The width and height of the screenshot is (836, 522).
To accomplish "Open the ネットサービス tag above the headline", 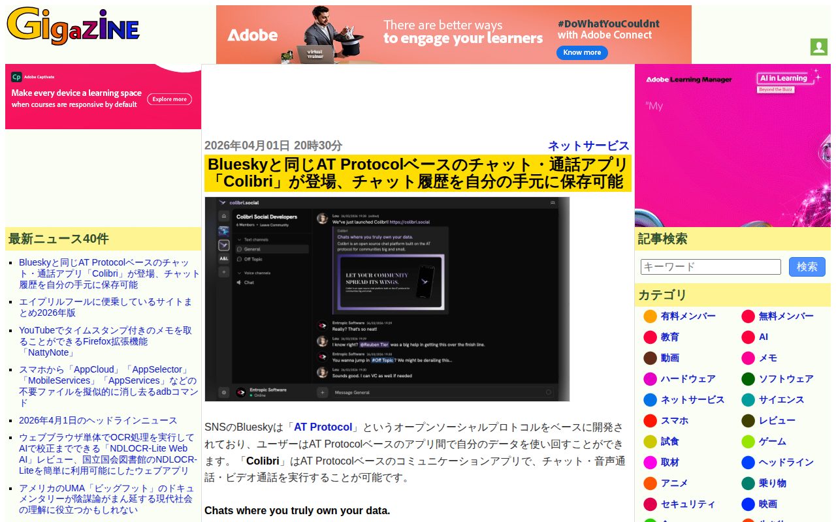I will [588, 146].
